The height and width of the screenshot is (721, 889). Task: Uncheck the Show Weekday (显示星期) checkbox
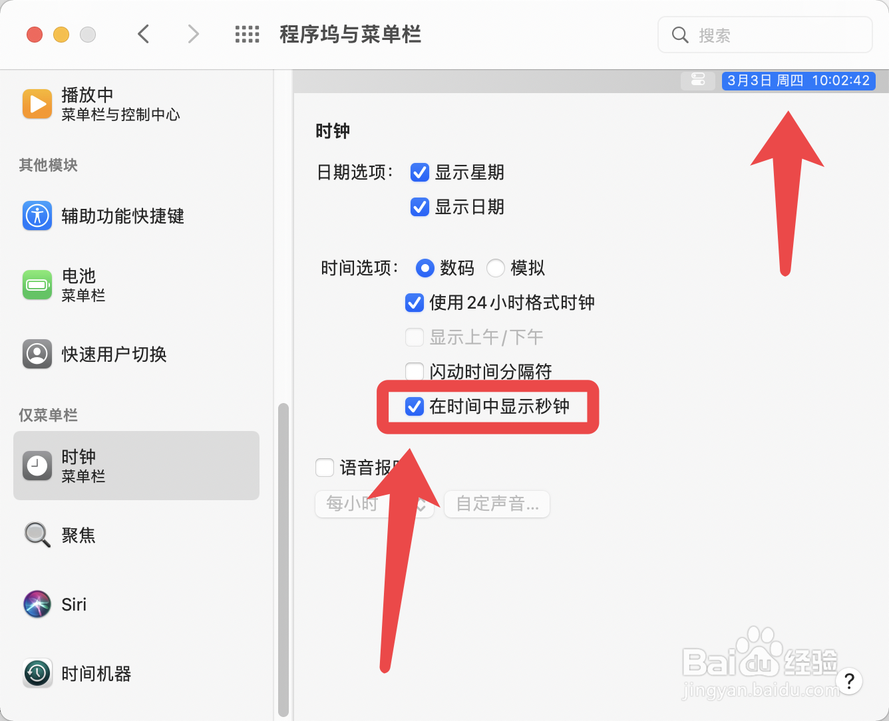pos(420,172)
